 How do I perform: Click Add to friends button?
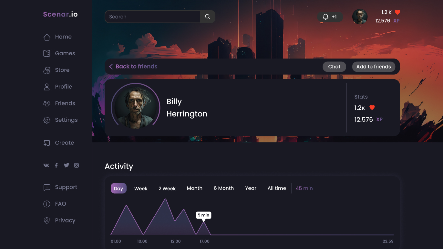(x=374, y=67)
